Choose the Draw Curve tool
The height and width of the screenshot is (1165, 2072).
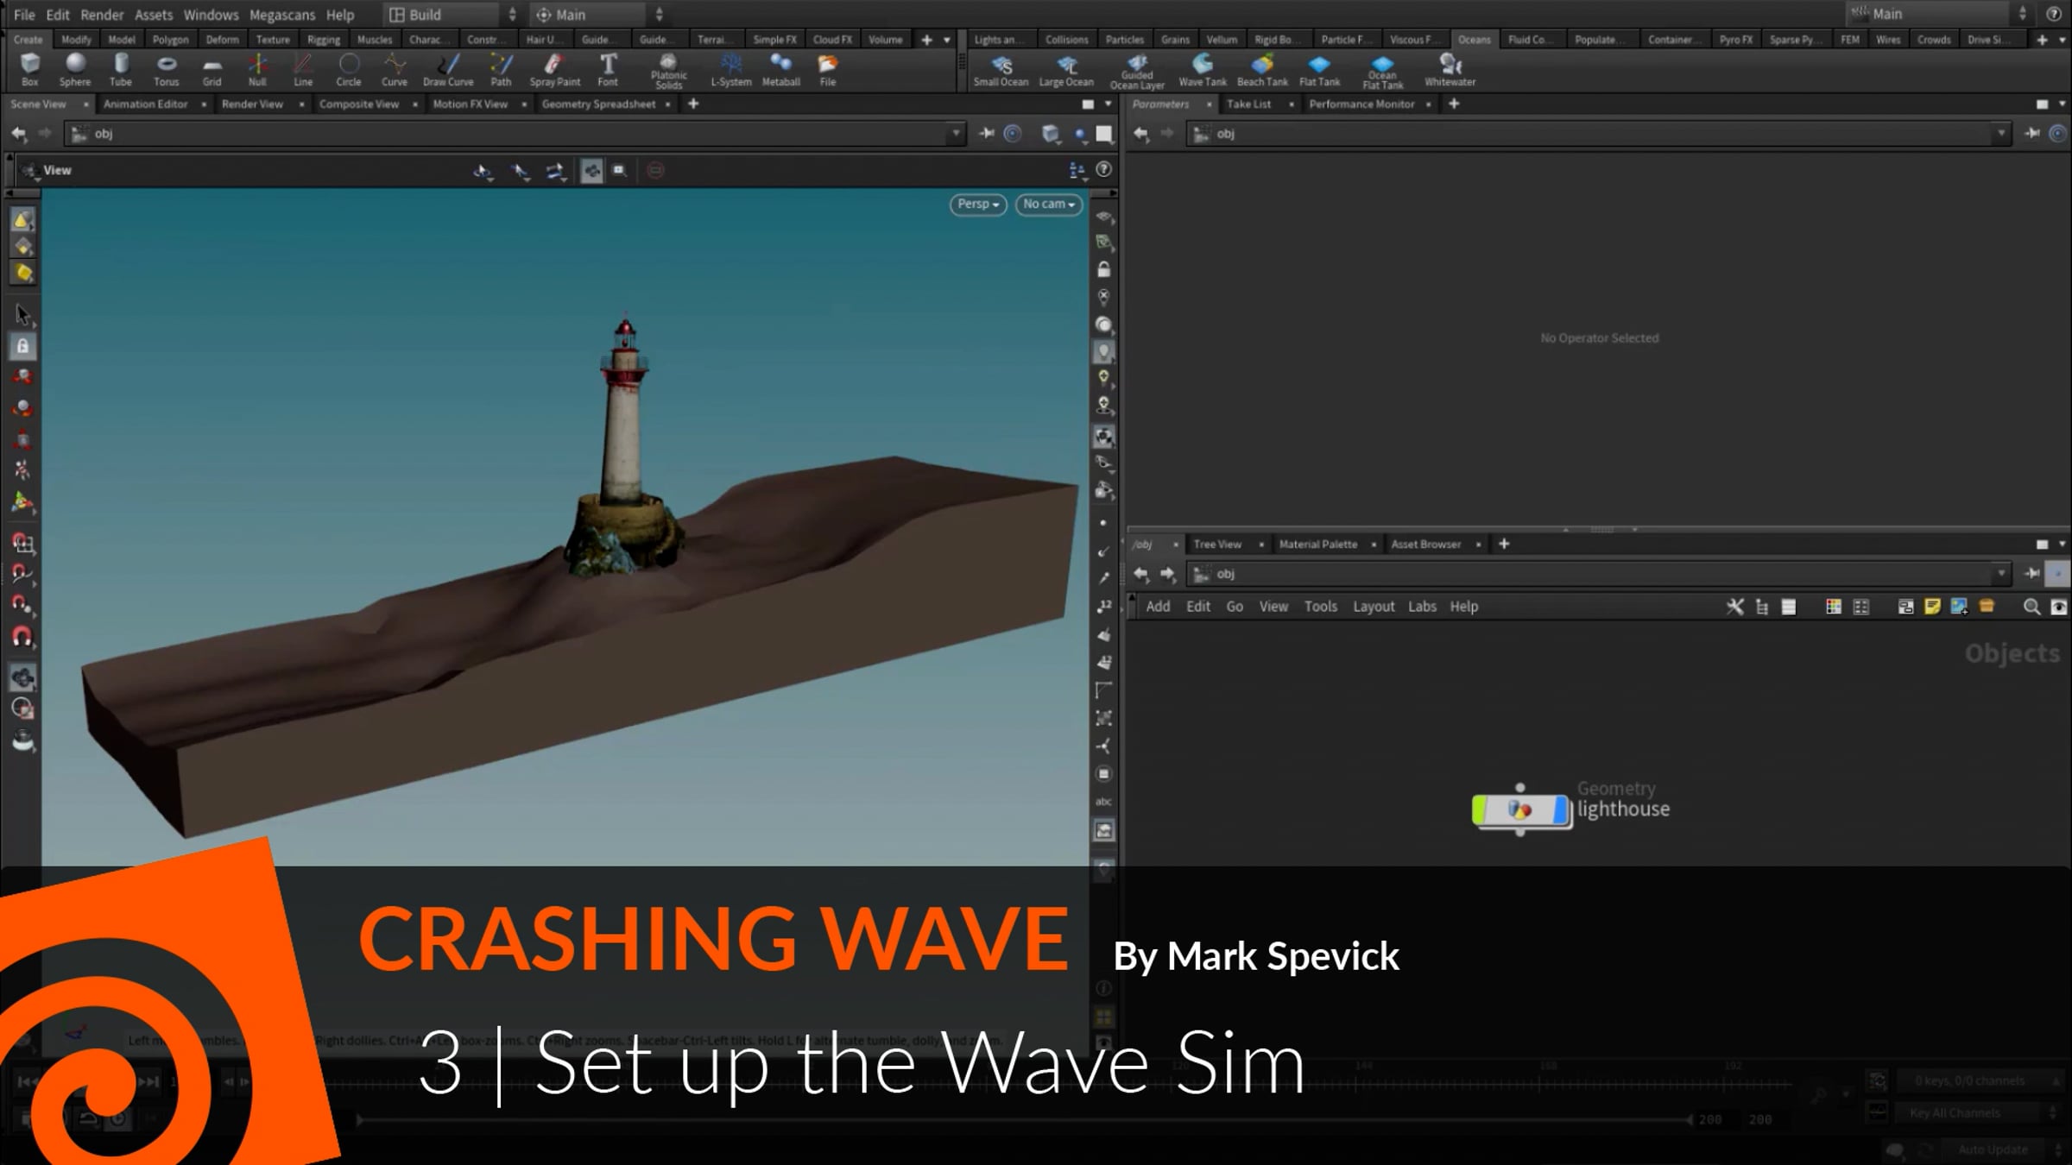pyautogui.click(x=448, y=69)
